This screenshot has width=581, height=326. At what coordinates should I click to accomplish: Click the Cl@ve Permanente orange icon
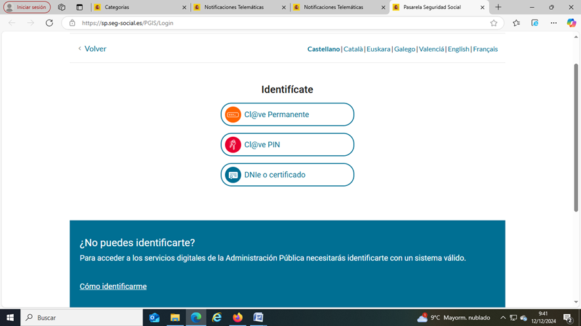(x=233, y=115)
